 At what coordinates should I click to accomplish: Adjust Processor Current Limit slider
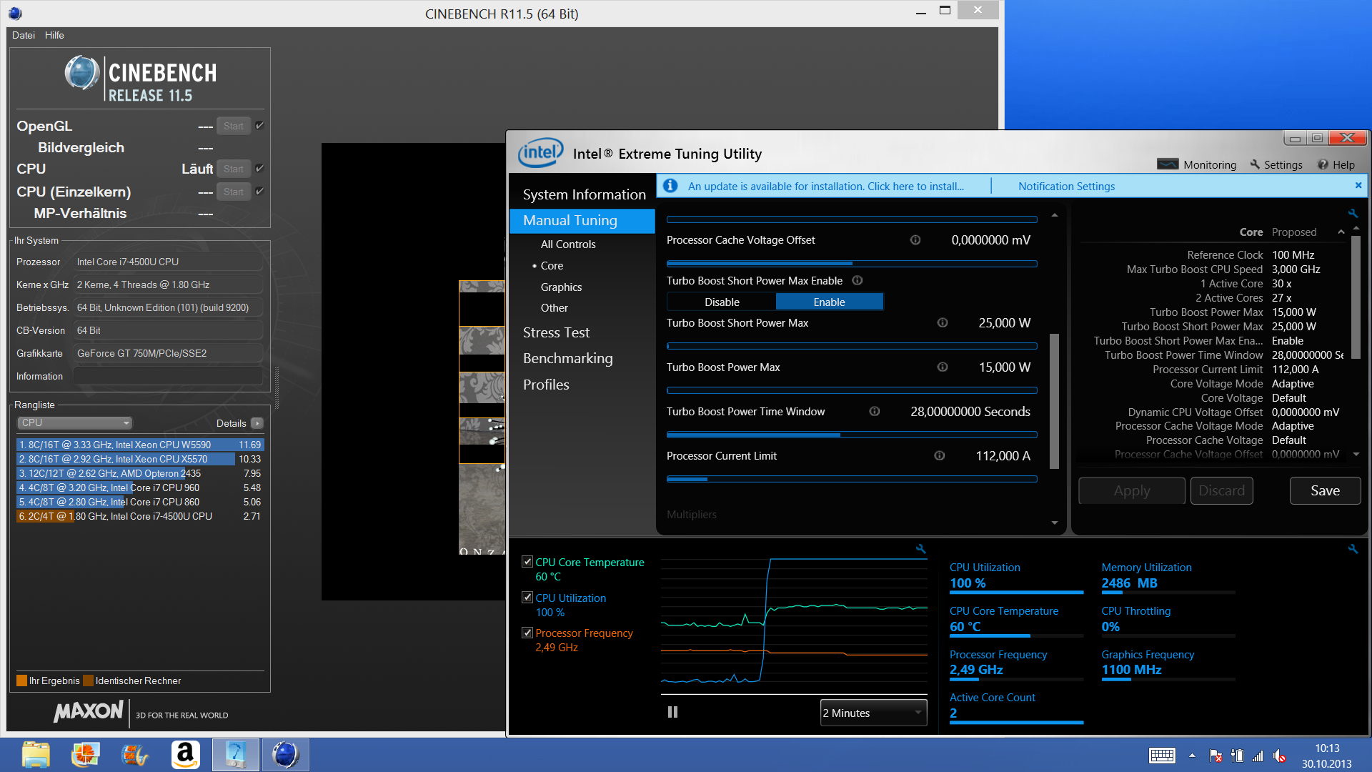(x=852, y=479)
